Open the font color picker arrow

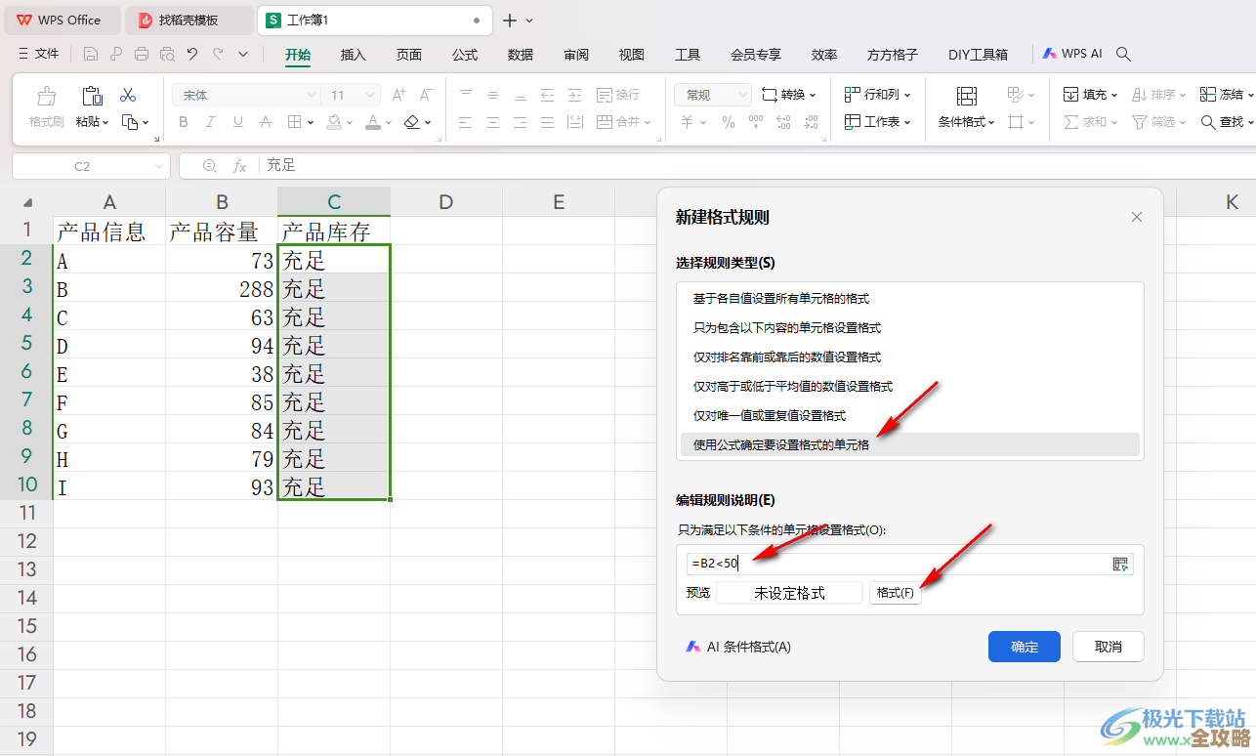tap(387, 122)
